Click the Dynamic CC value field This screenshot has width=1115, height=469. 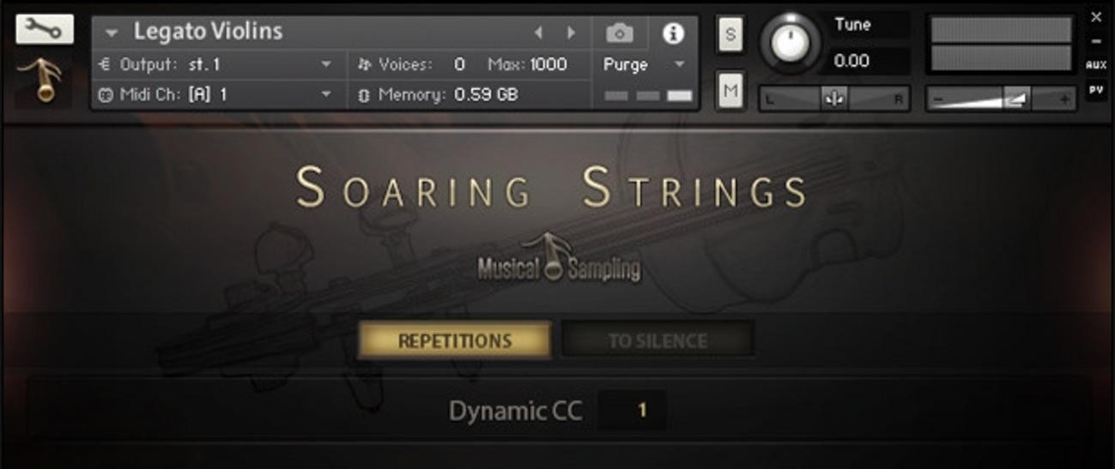coord(632,411)
